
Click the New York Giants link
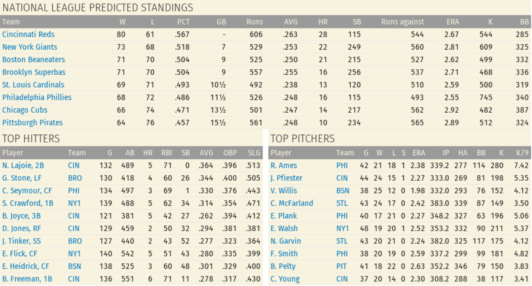pos(29,47)
